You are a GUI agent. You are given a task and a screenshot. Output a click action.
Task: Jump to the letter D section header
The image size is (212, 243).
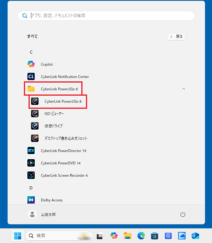point(31,188)
